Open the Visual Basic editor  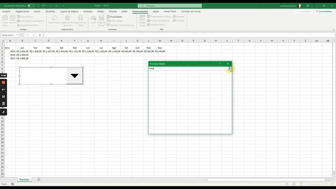[x=5, y=21]
